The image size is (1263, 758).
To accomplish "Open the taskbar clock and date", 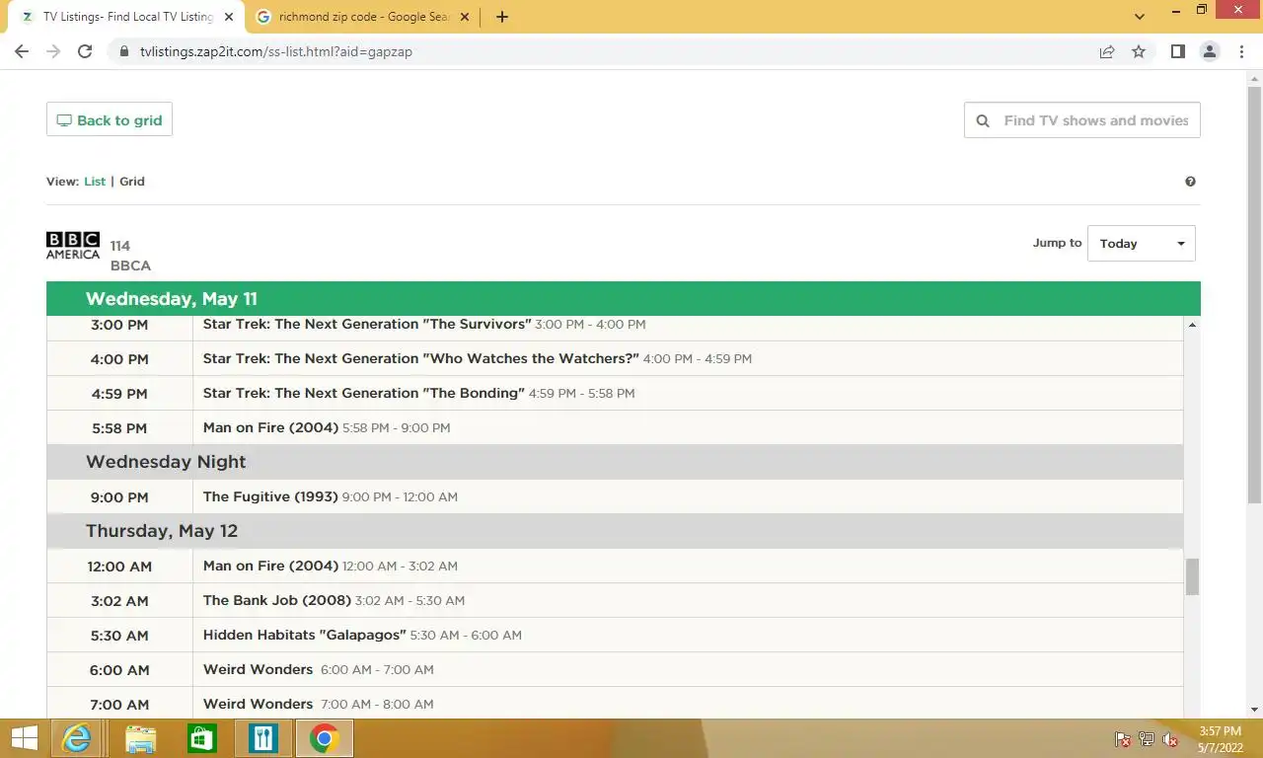I will tap(1220, 739).
